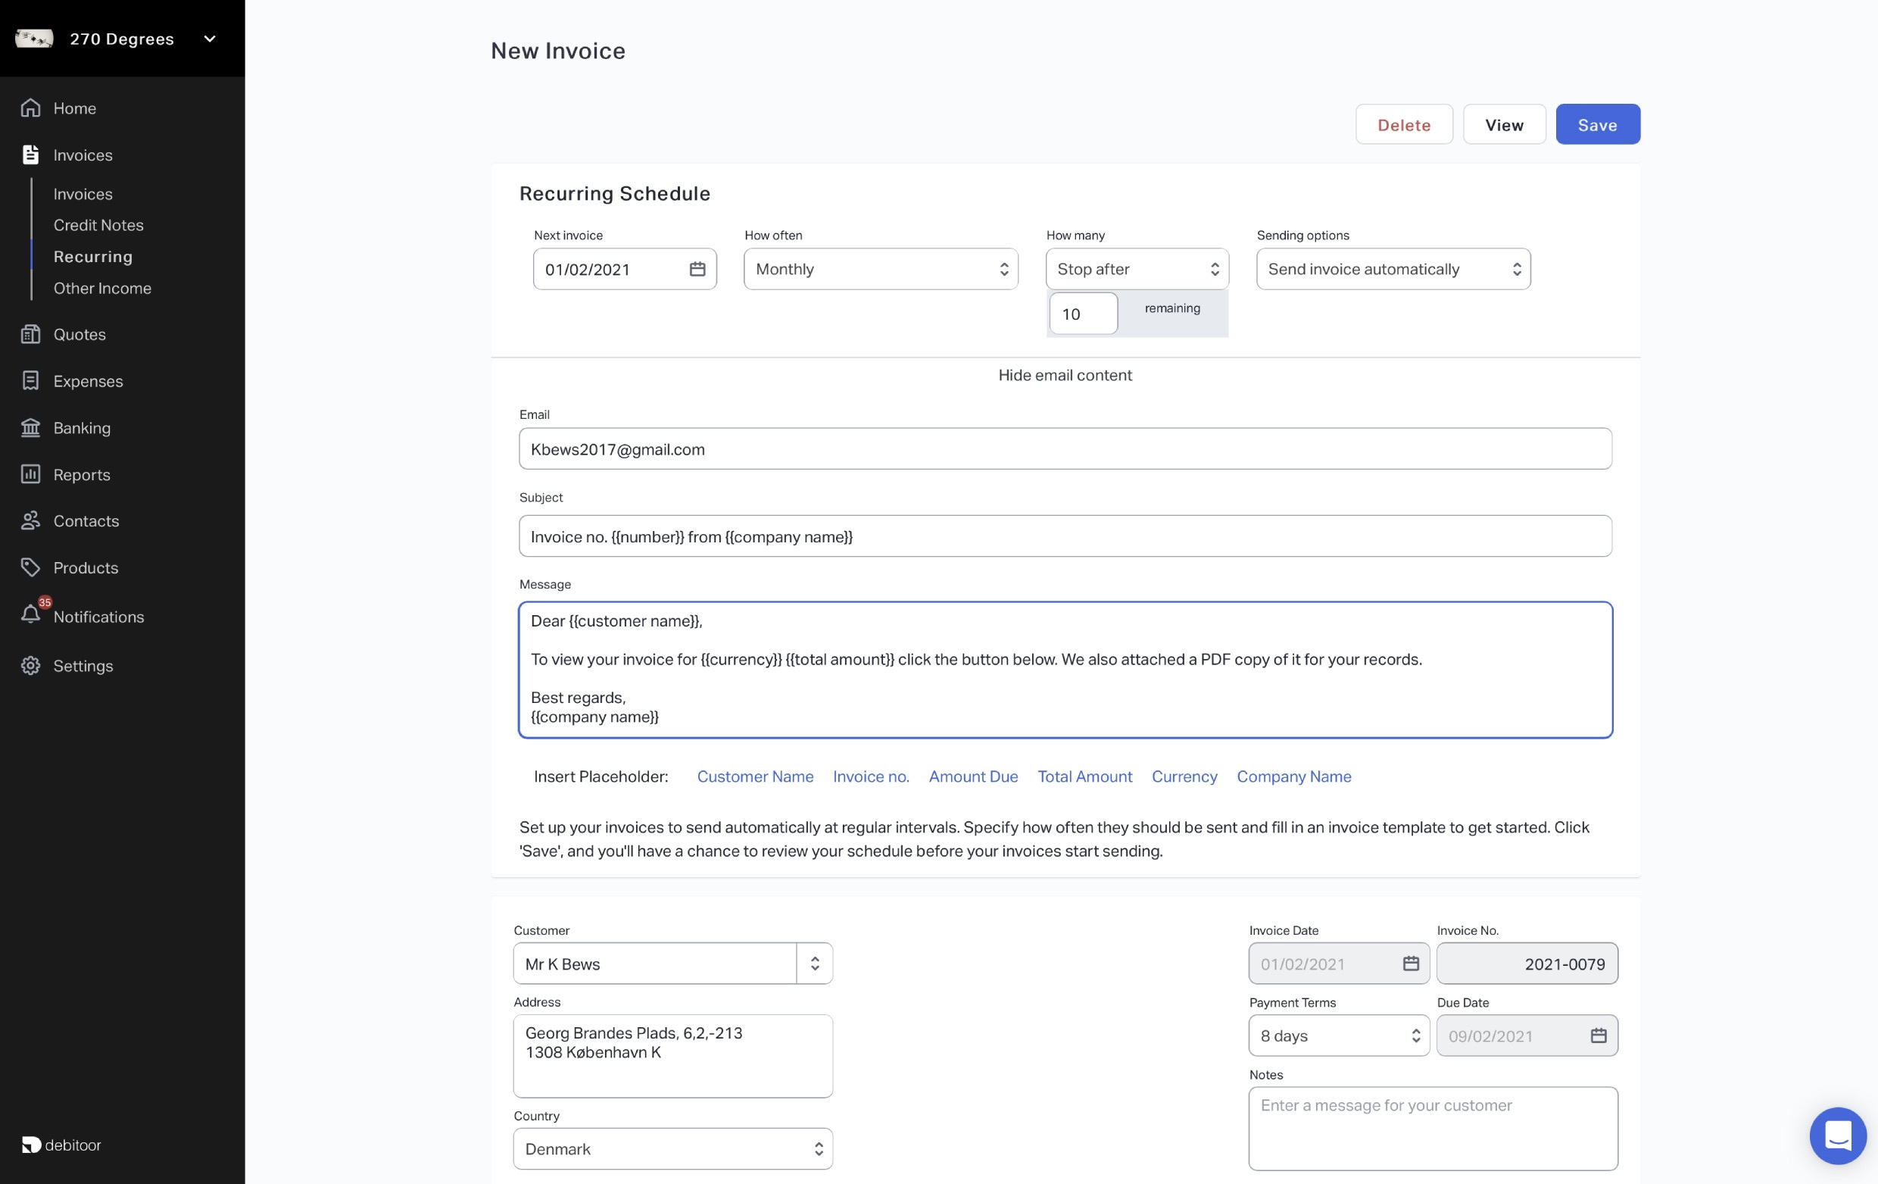
Task: Click the Next invoice date field
Action: [624, 269]
